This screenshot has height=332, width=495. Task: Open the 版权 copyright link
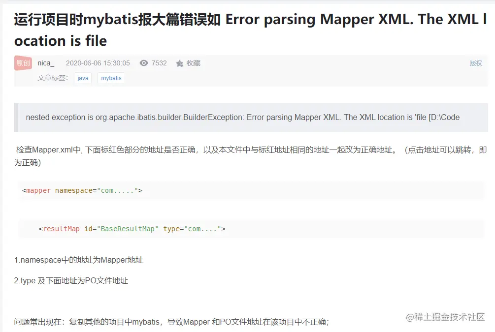tap(476, 63)
